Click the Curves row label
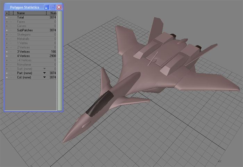 [x=22, y=26]
